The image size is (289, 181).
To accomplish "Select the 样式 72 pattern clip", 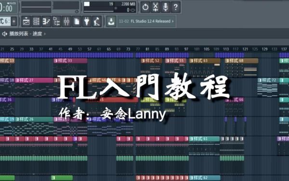I will pyautogui.click(x=268, y=80).
